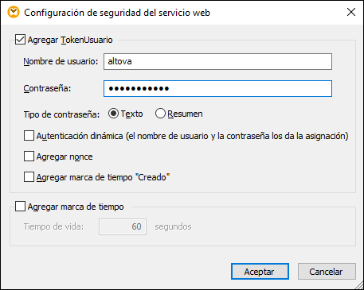Uncheck the Agregar TokenUsuario checkbox
364x290 pixels.
[20, 40]
